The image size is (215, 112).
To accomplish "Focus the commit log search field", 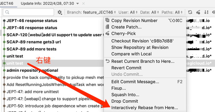I will (28, 12).
